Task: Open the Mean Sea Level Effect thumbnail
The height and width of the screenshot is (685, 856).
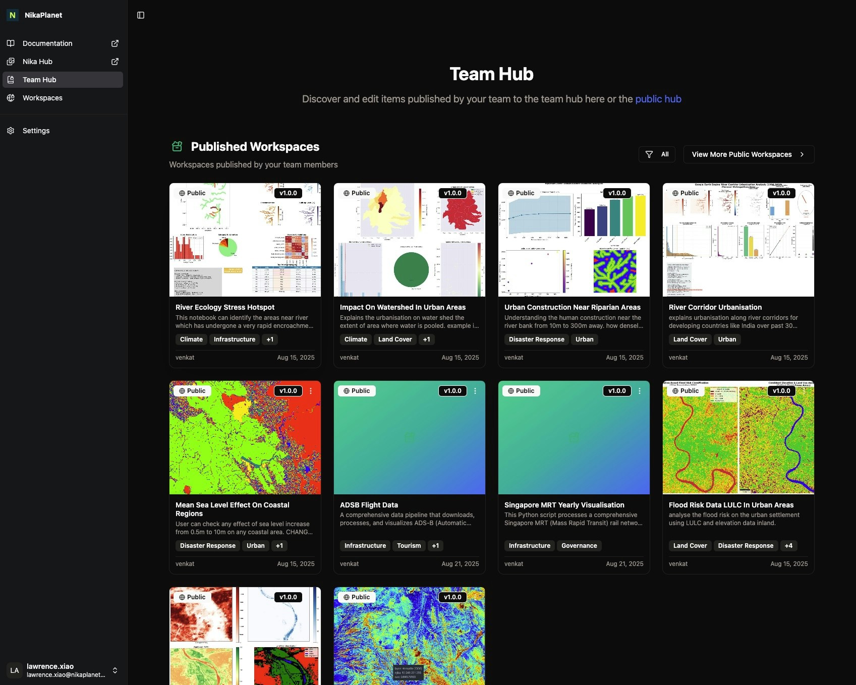Action: 245,437
